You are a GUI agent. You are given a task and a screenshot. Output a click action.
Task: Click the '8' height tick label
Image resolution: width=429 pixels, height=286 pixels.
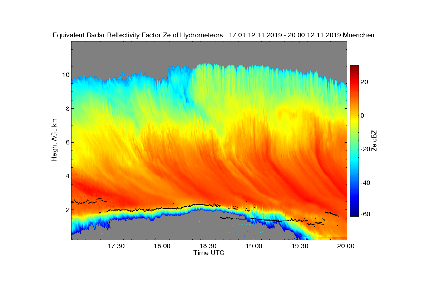[x=67, y=108]
